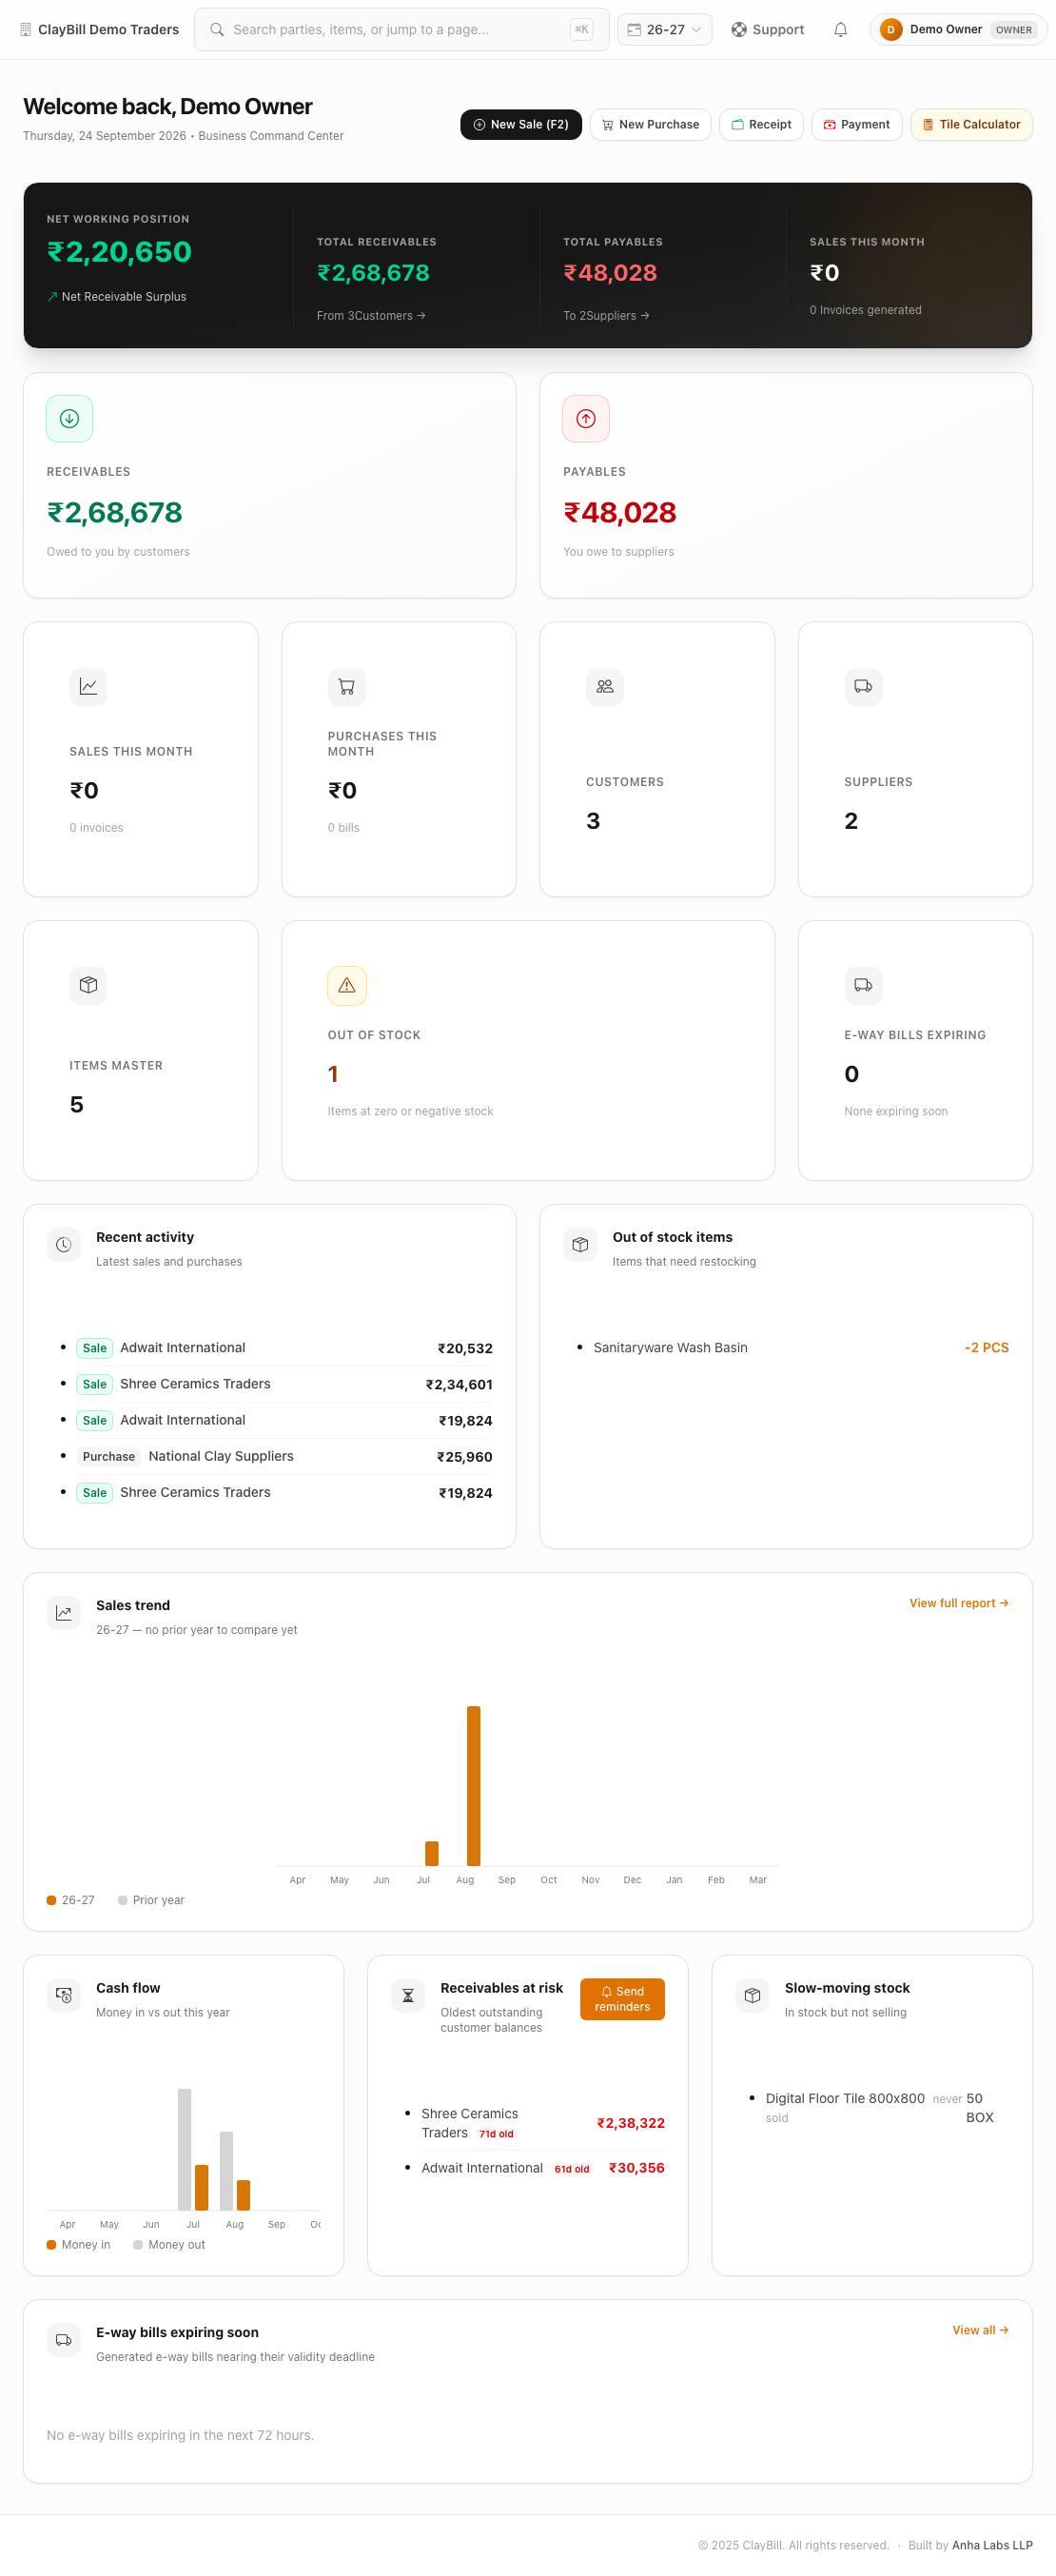Click the receivables down-arrow circle icon

tap(69, 419)
